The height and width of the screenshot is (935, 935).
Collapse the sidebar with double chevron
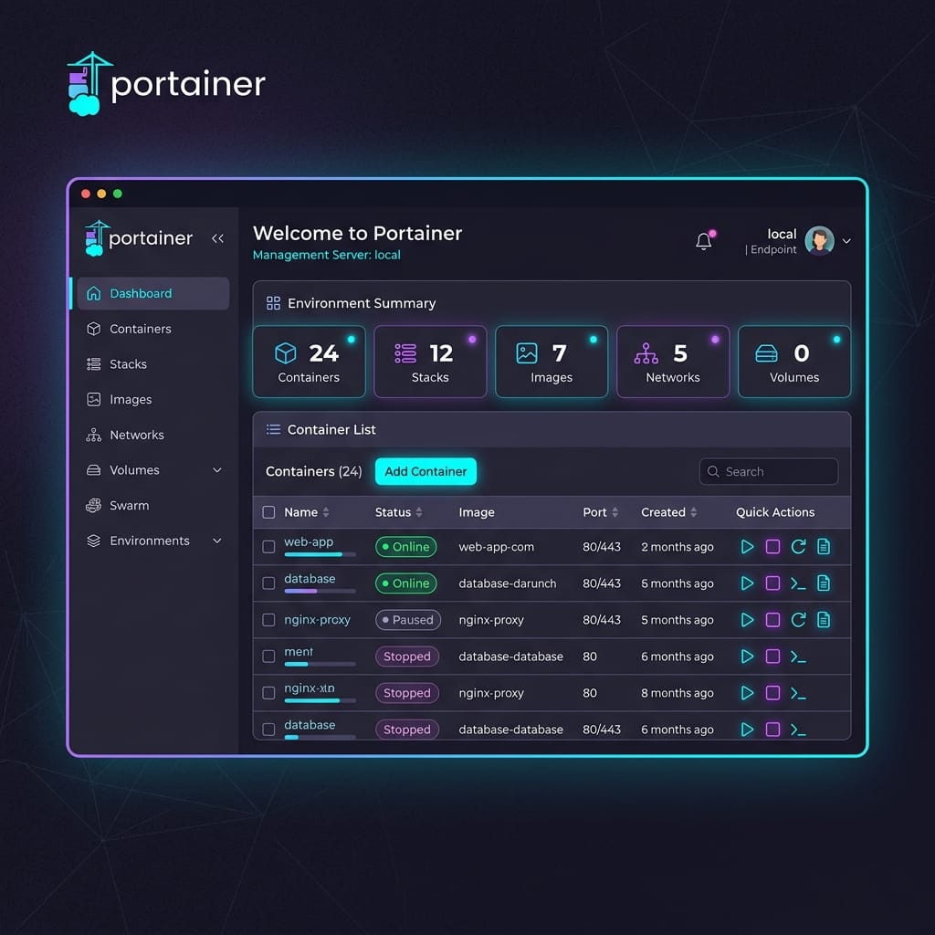coord(217,238)
